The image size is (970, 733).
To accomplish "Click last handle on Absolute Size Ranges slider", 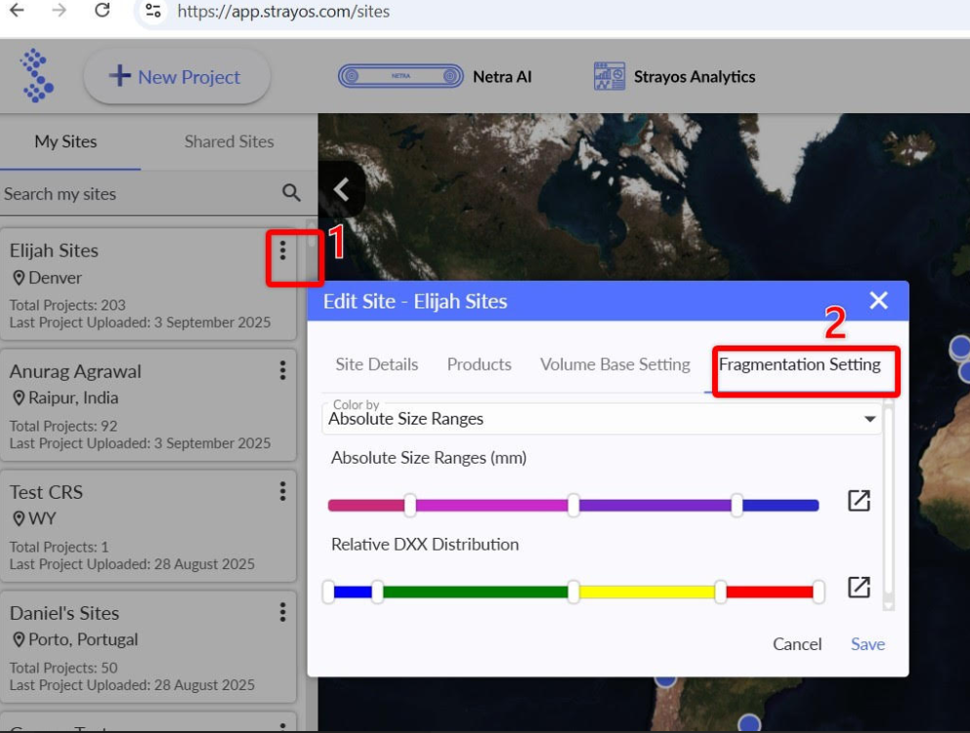I will (x=737, y=505).
